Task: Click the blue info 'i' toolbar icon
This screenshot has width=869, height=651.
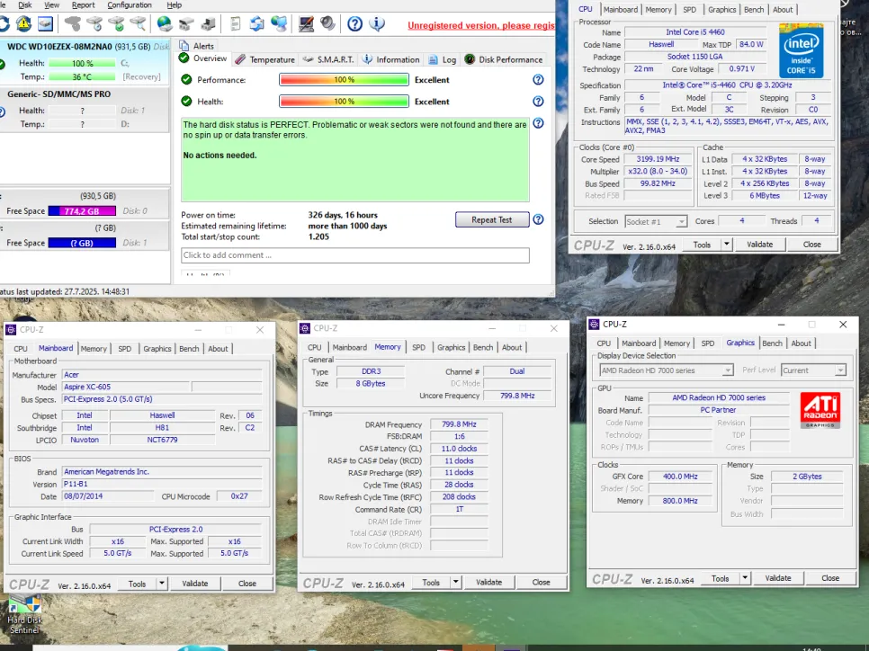Action: [377, 23]
